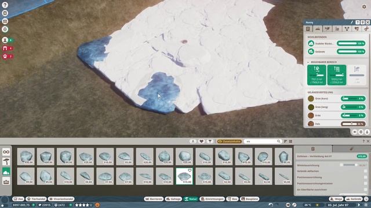Click the play speed arrow in bottom right

click(359, 205)
